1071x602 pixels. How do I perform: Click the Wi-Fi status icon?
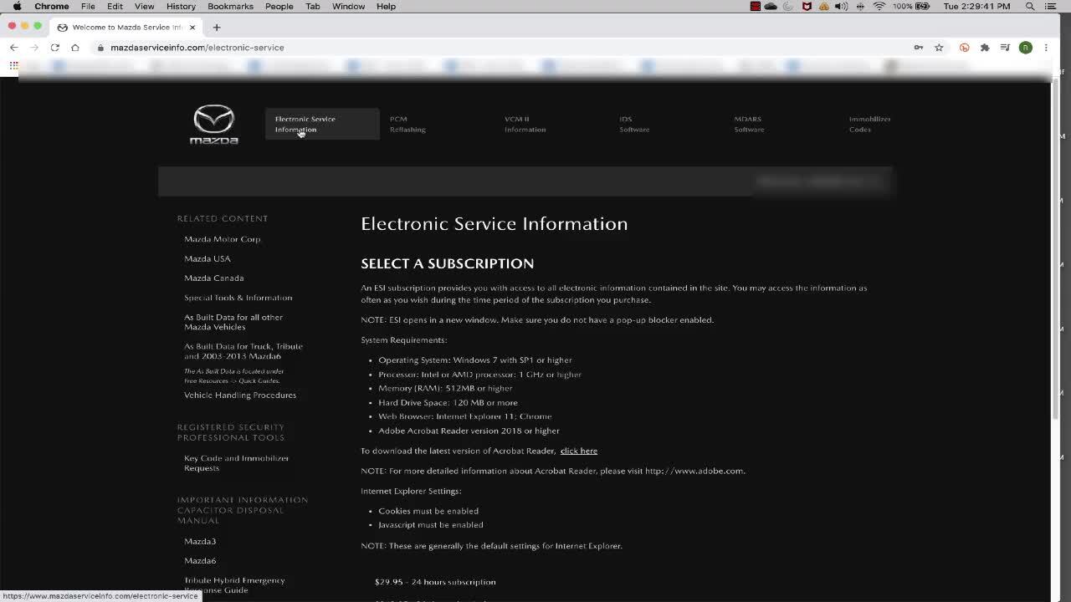coord(879,6)
